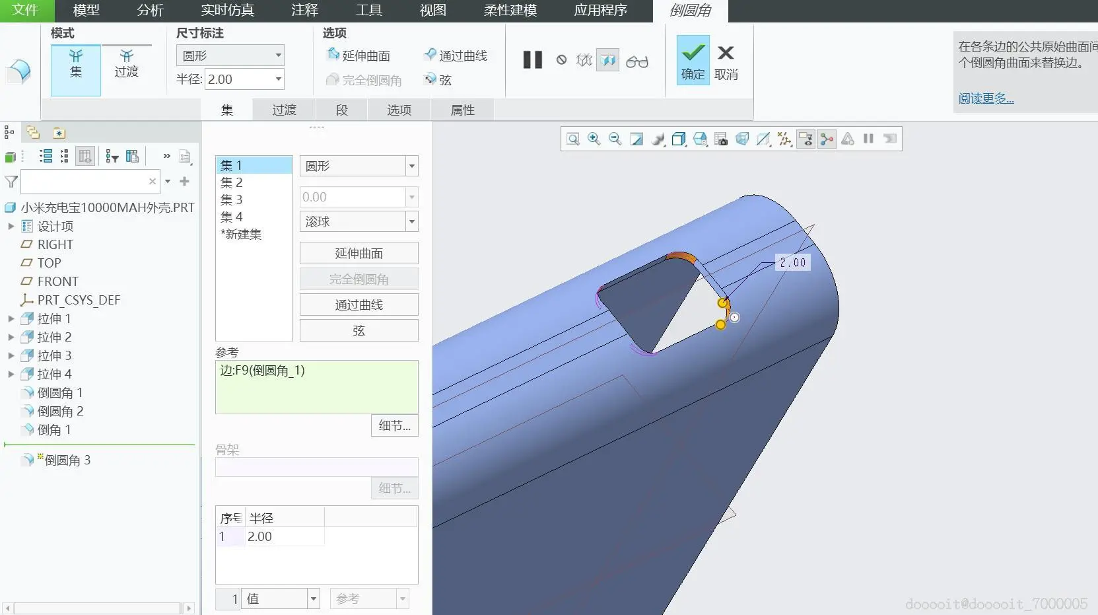
Task: Toggle the 过渡 transition mode
Action: [x=126, y=65]
